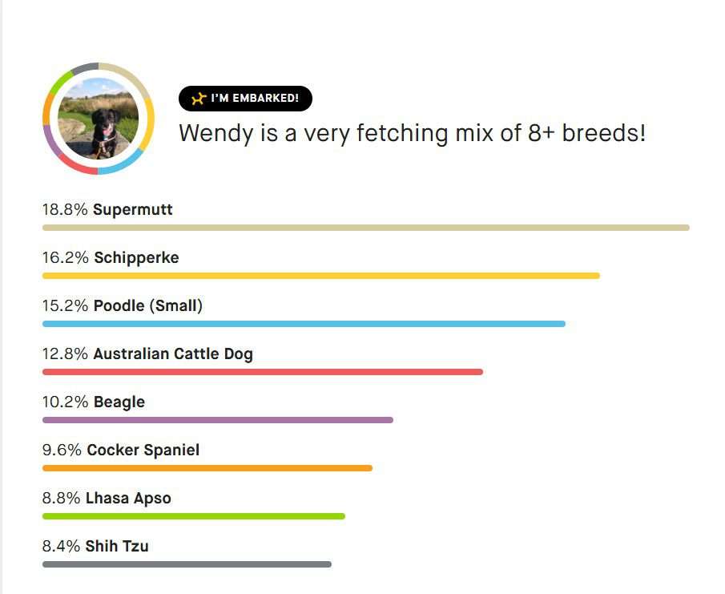The image size is (725, 594).
Task: Click the yellow Schipperke bar
Action: (x=321, y=276)
